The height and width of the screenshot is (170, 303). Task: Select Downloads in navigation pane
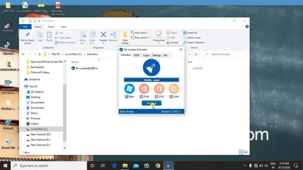tap(35, 108)
